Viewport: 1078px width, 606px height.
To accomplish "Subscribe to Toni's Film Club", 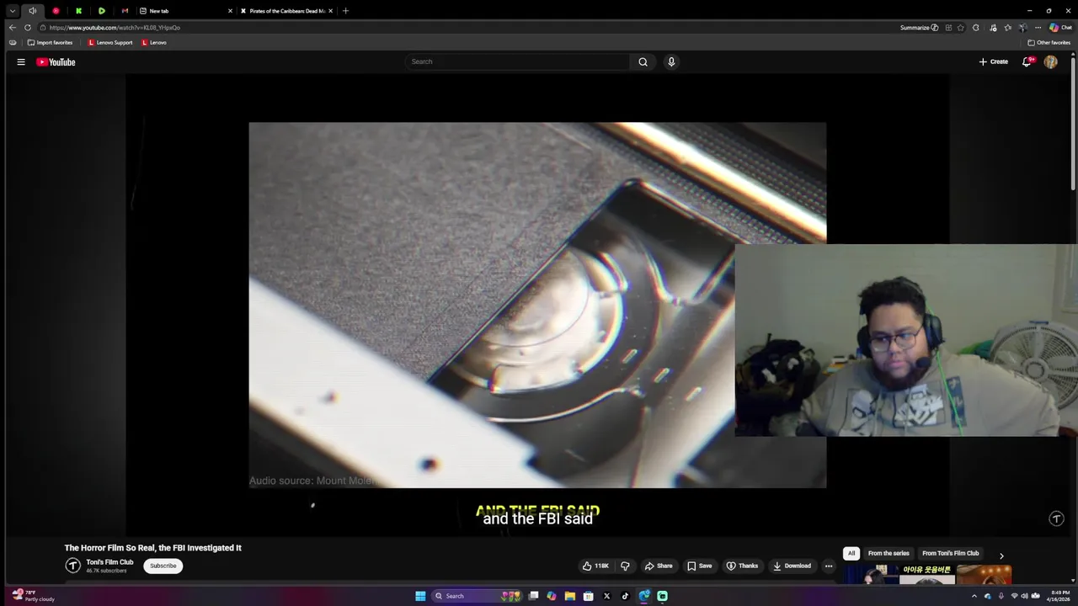I will tap(163, 566).
